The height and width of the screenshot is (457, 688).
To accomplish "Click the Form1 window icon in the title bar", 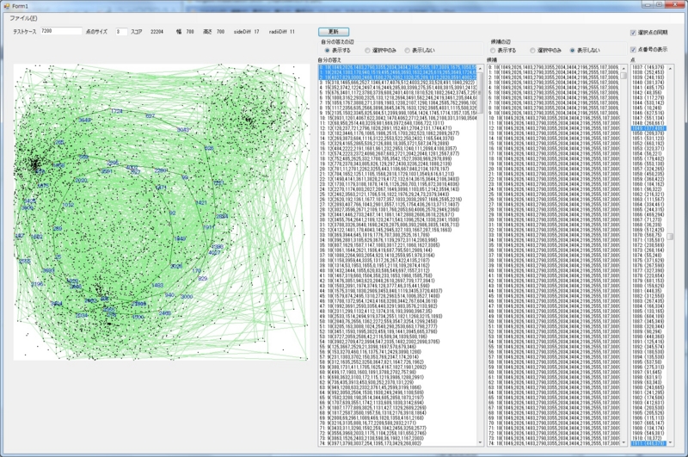I will pos(6,6).
